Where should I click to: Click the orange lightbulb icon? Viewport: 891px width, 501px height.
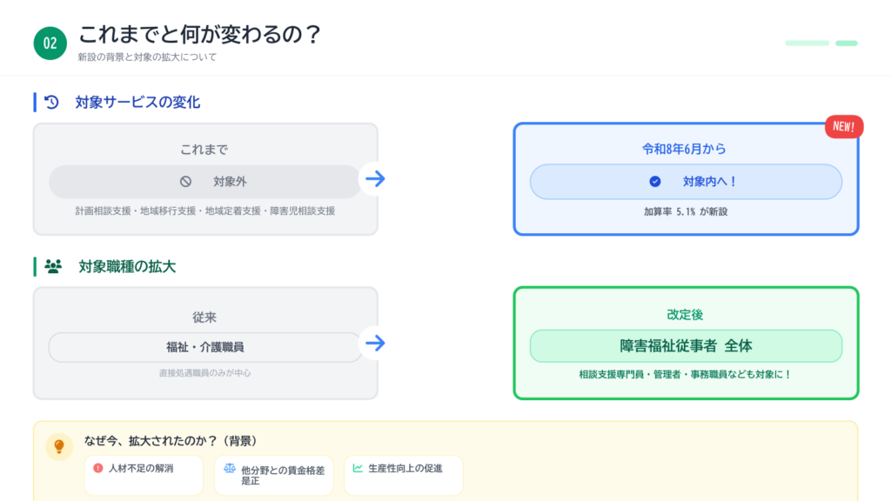59,446
